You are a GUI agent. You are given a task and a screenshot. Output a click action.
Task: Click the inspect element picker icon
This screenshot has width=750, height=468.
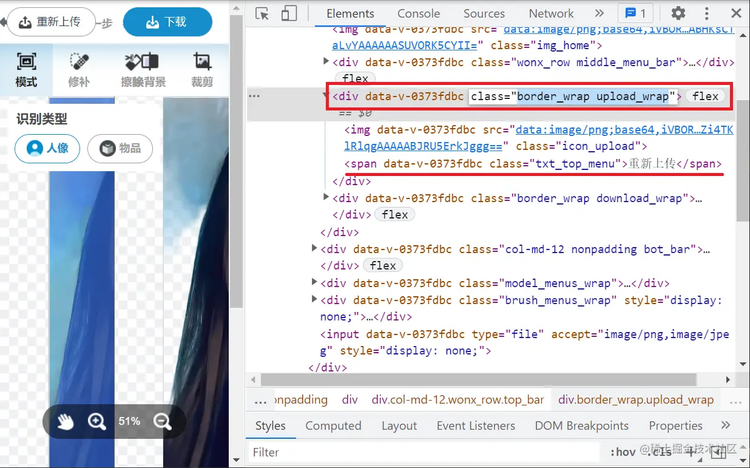[261, 13]
